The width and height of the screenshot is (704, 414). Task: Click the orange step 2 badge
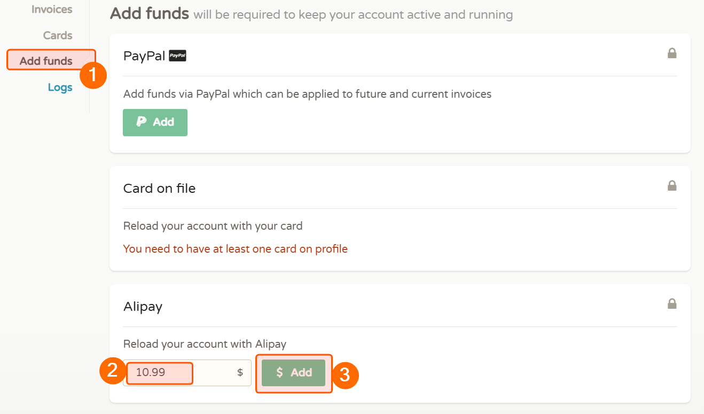[113, 370]
